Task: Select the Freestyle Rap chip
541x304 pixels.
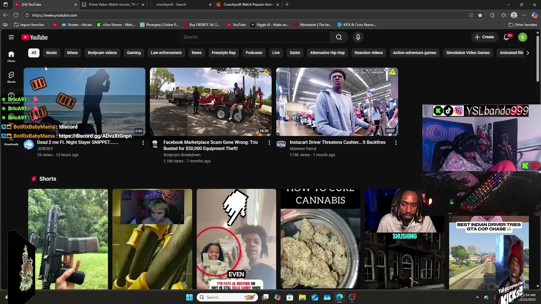Action: tap(224, 53)
